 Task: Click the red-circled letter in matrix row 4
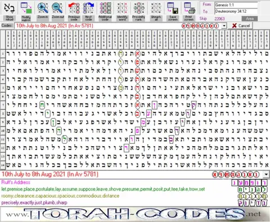138,79
